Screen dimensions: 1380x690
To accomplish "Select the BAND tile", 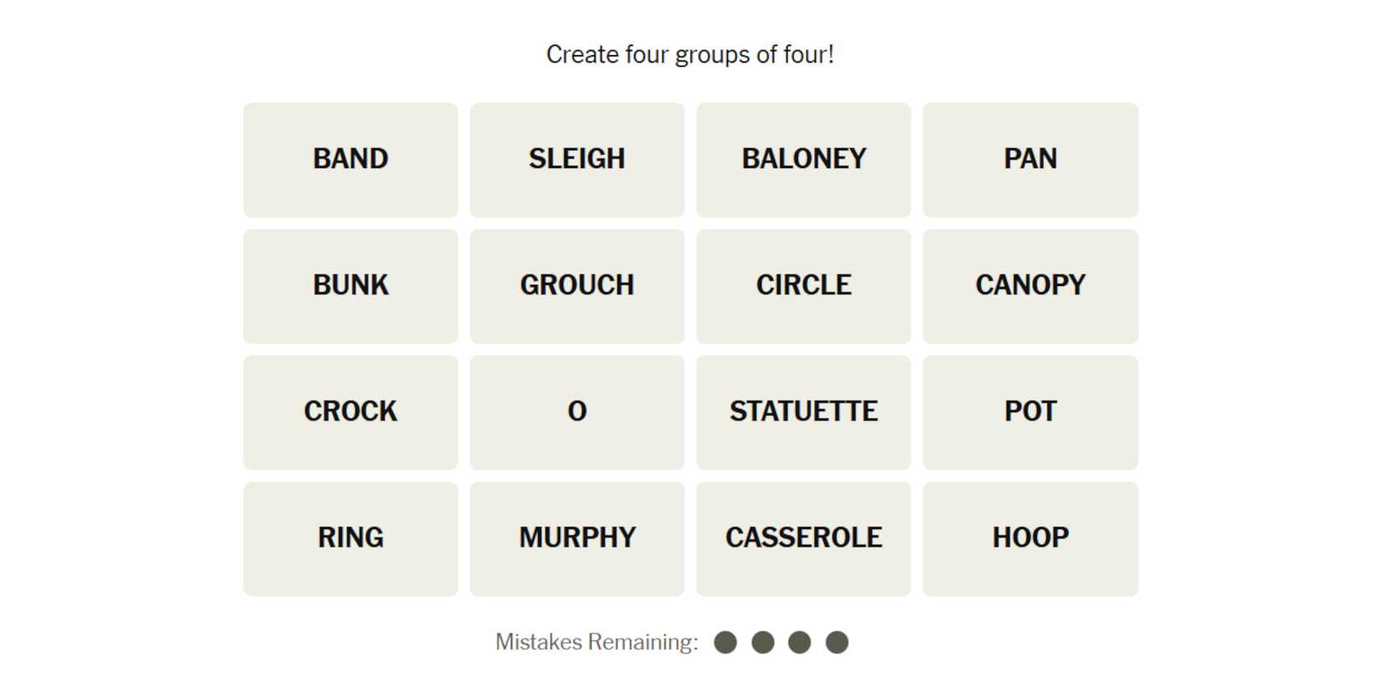I will (x=350, y=160).
